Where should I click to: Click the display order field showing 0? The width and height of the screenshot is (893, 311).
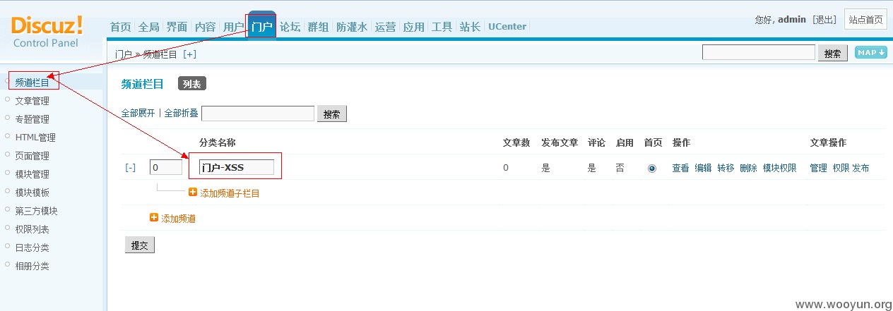(x=166, y=168)
